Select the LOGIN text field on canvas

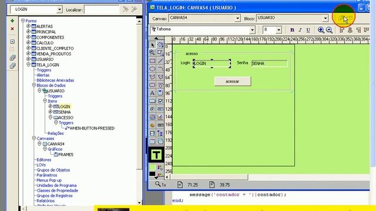(211, 63)
